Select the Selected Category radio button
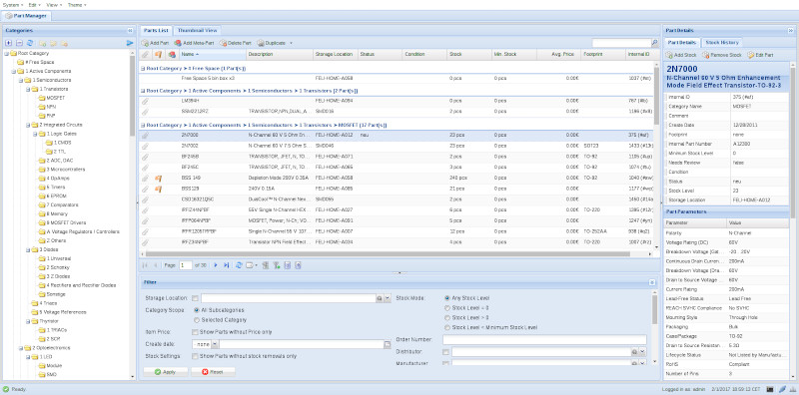The height and width of the screenshot is (395, 799). (197, 320)
